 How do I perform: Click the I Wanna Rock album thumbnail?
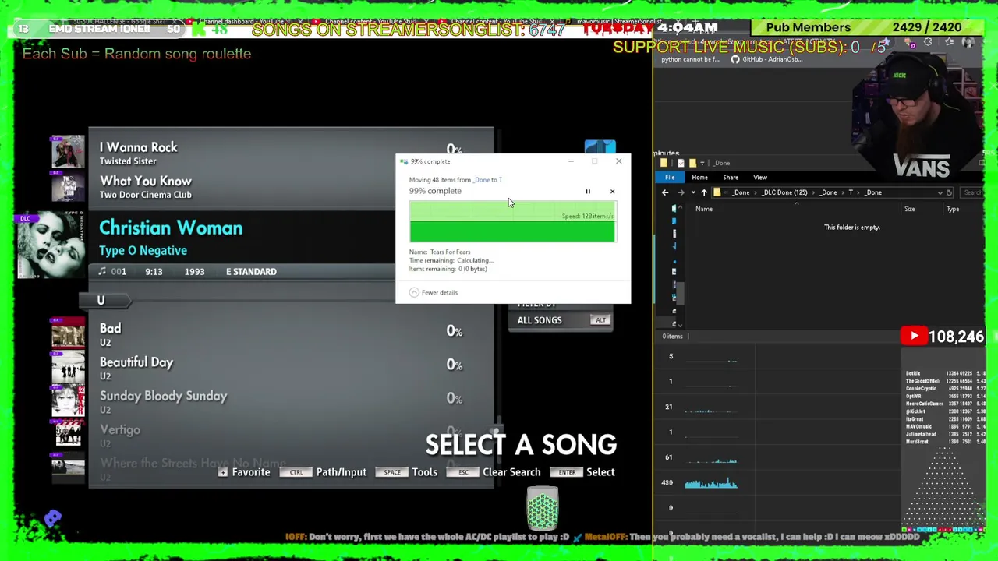coord(68,151)
